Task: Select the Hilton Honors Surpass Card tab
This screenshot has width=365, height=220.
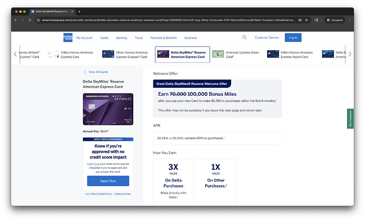Action: pyautogui.click(x=126, y=54)
